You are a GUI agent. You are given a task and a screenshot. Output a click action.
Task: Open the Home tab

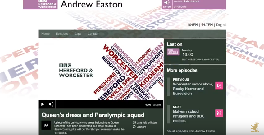point(45,34)
